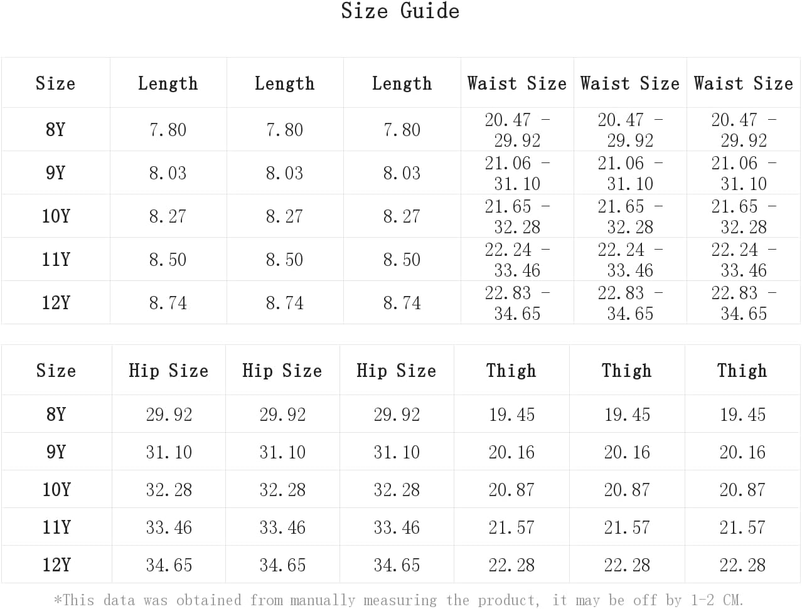Select the 7.80 cell under first Length

pos(168,130)
